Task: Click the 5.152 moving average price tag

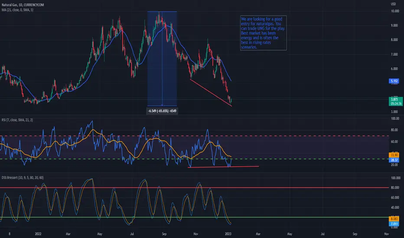Action: tap(394, 81)
